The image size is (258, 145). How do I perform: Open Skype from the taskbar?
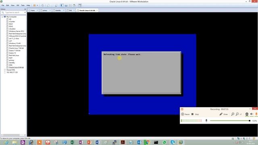(173, 142)
